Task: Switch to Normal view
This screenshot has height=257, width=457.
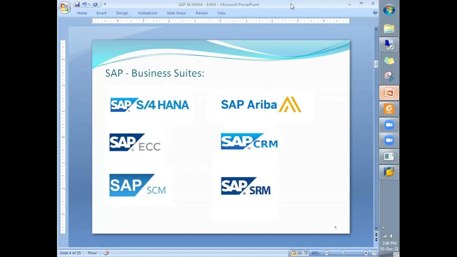Action: click(293, 253)
